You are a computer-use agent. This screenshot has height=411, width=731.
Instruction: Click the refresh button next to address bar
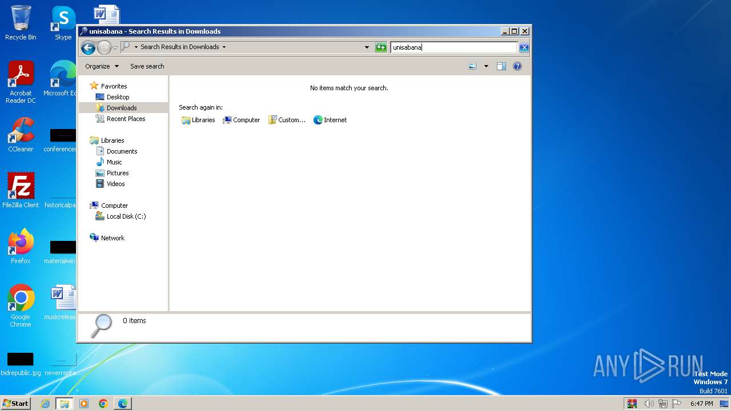381,47
